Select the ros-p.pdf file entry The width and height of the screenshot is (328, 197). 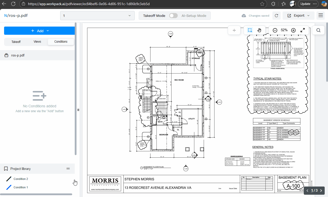tap(18, 55)
